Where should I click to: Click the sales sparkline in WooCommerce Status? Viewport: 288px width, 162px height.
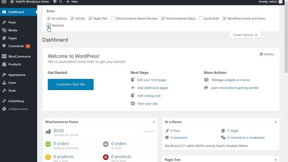click(149, 131)
